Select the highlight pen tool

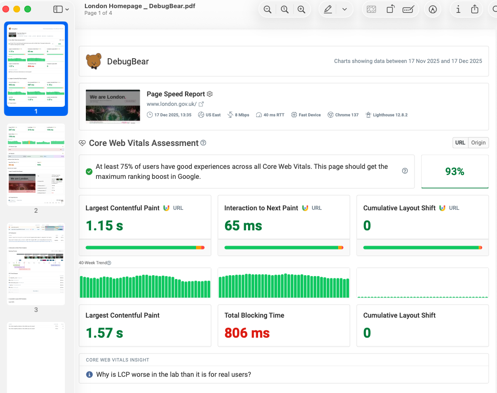328,10
